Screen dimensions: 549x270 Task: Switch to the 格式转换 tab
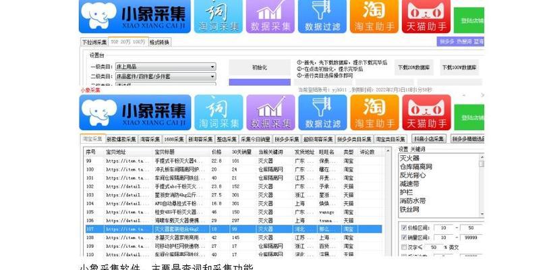(x=160, y=42)
